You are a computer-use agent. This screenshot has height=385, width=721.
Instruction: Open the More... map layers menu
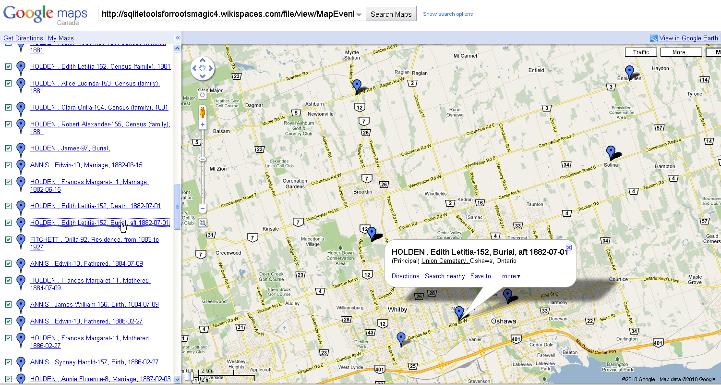coord(681,52)
